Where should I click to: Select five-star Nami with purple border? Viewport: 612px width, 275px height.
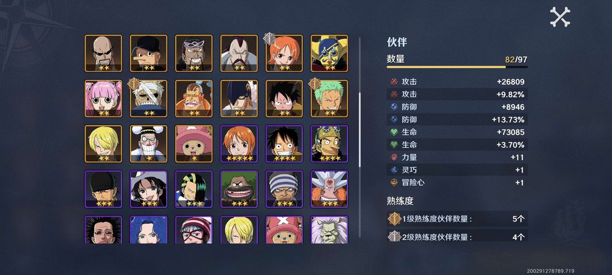click(239, 144)
